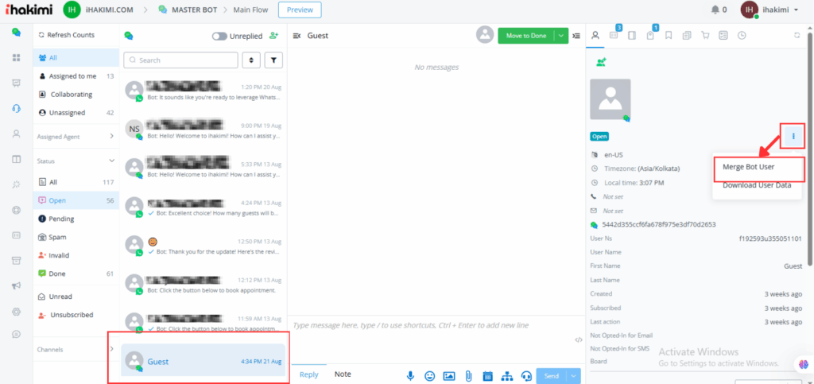Switch to the Note tab
Screen dimensions: 814x384
(x=343, y=374)
